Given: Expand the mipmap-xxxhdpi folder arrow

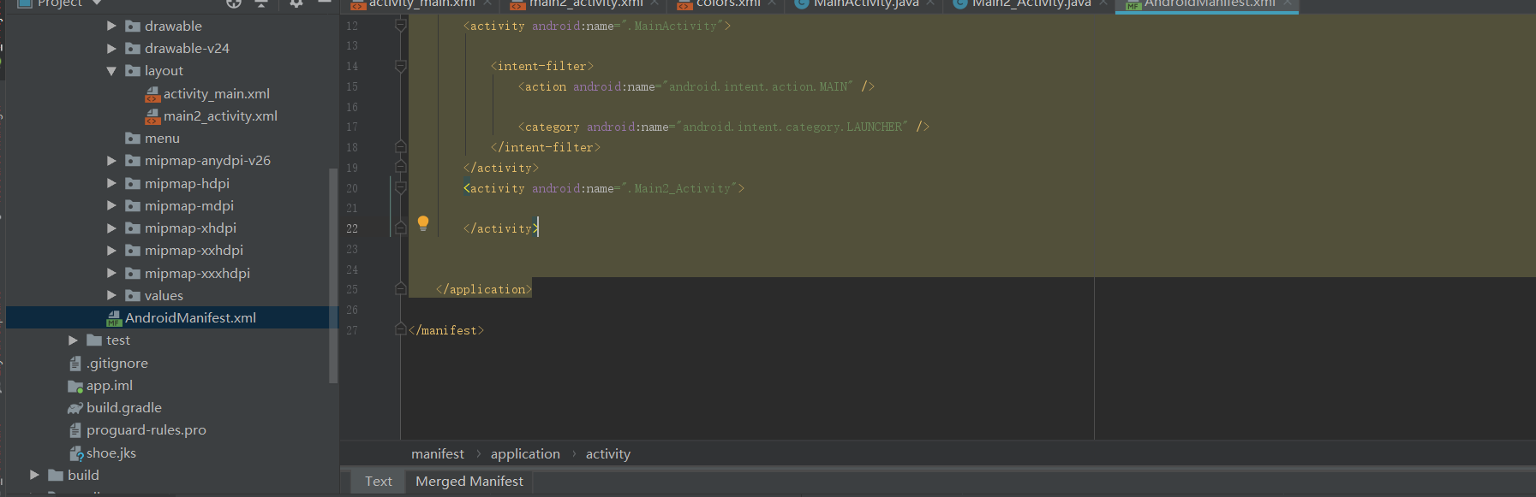Looking at the screenshot, I should (x=111, y=274).
